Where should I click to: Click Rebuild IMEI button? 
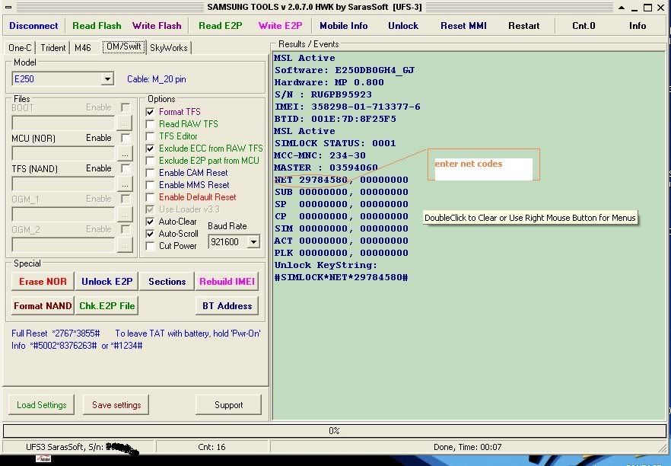tap(227, 282)
